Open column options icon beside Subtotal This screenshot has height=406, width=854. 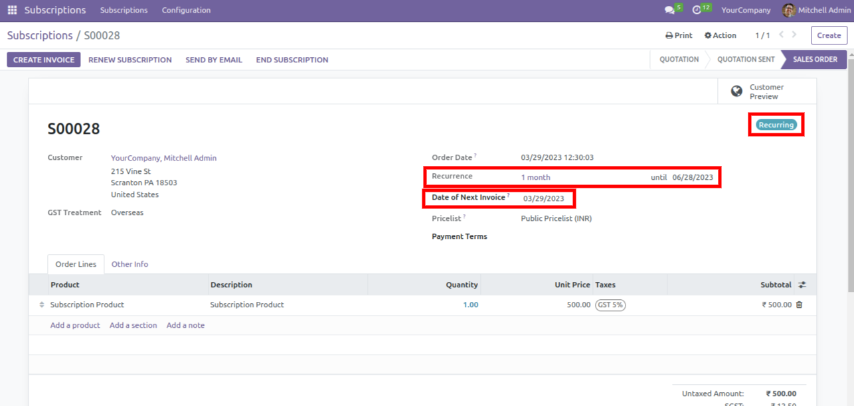(802, 285)
